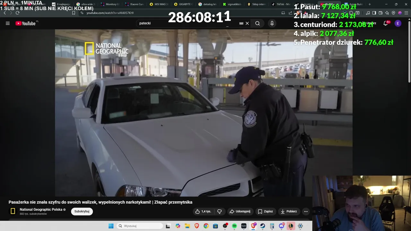Switch to the 'Monitory' tab
Image resolution: width=411 pixels, height=231 pixels.
click(x=110, y=4)
